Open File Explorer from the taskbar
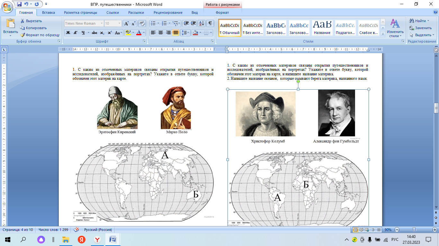The width and height of the screenshot is (439, 246). [66, 239]
